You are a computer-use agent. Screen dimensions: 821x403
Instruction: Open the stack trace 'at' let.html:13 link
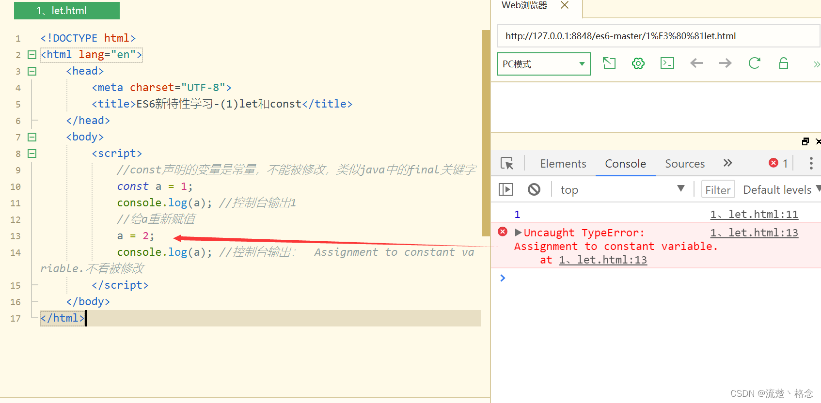(603, 260)
